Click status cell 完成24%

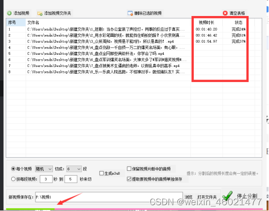pos(238,29)
